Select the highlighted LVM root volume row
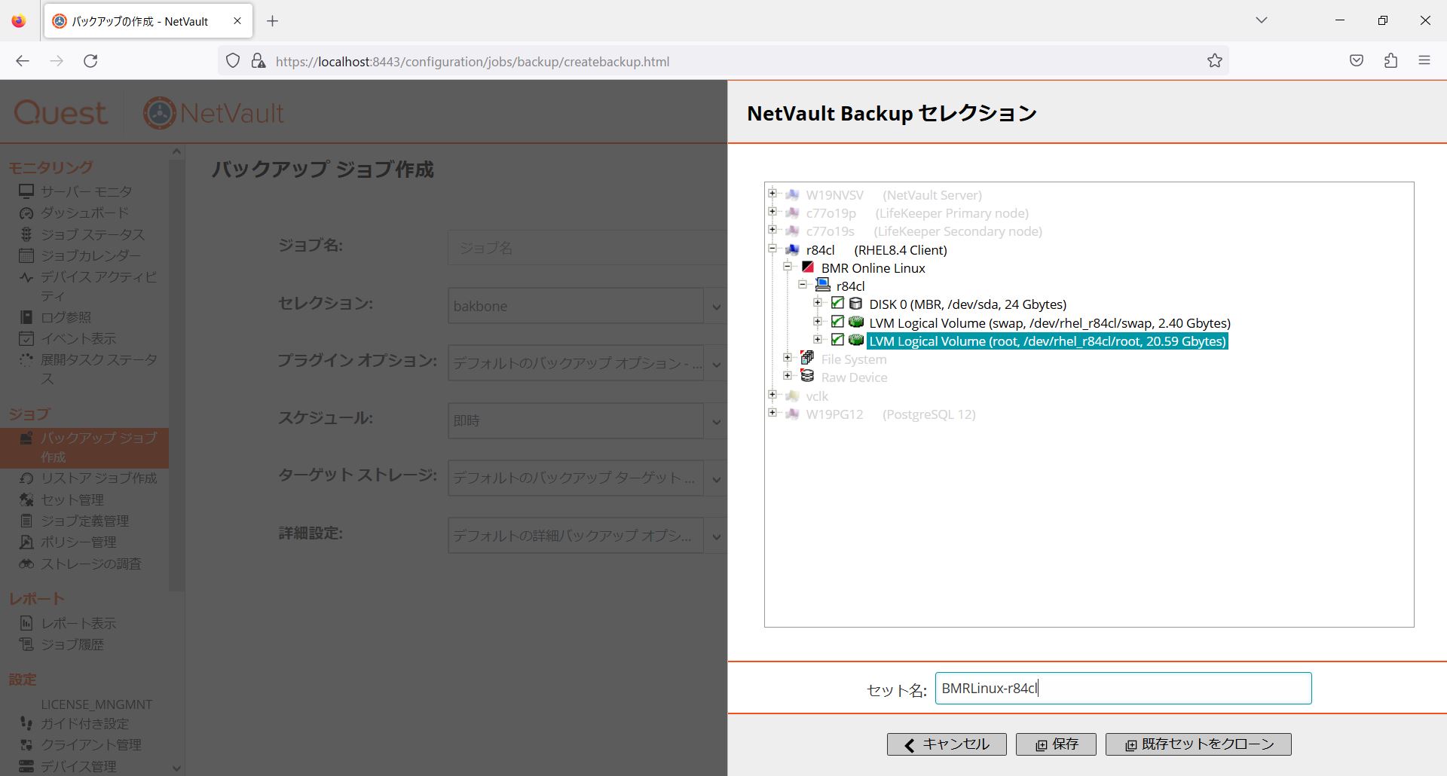 pyautogui.click(x=1048, y=341)
